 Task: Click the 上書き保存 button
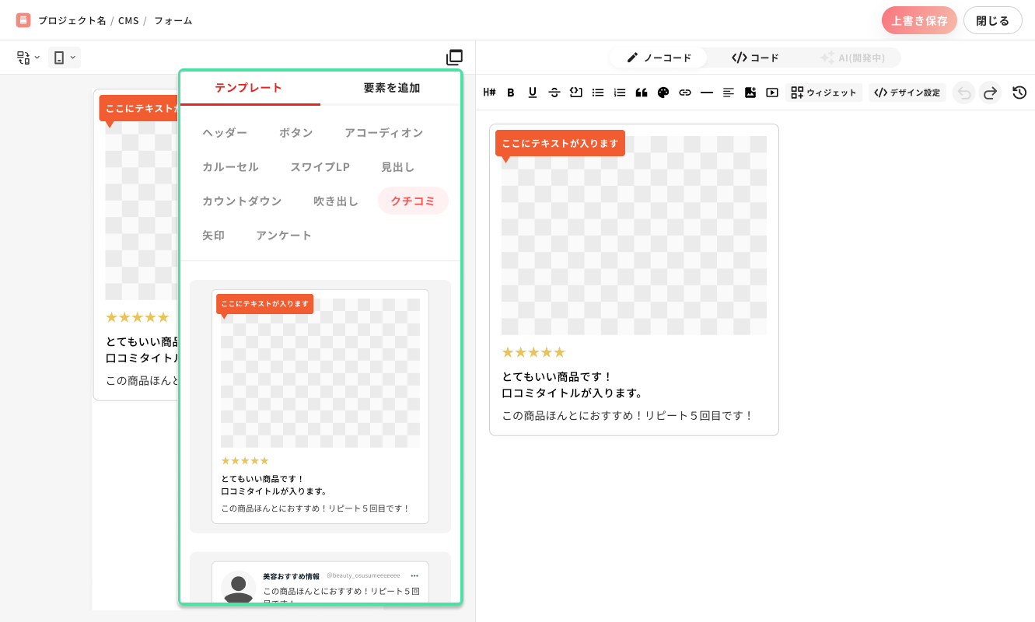919,20
